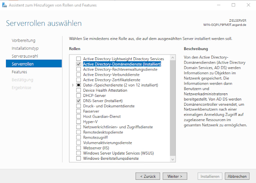
Task: Expand the Datei-/Speicherdienste tree node
Action: (x=73, y=85)
